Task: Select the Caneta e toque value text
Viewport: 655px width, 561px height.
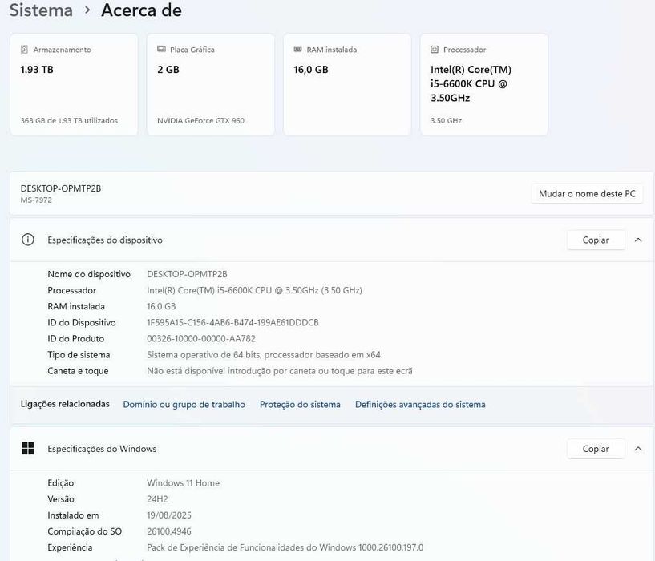Action: tap(280, 371)
